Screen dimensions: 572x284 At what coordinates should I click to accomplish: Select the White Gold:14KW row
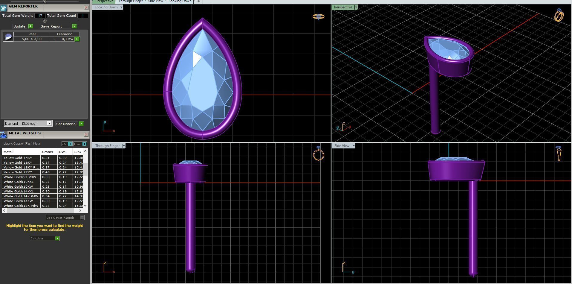coord(42,201)
